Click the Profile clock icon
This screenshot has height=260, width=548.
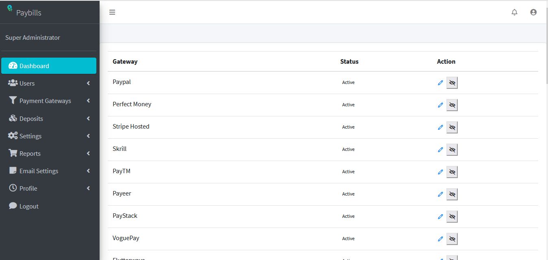pos(13,188)
